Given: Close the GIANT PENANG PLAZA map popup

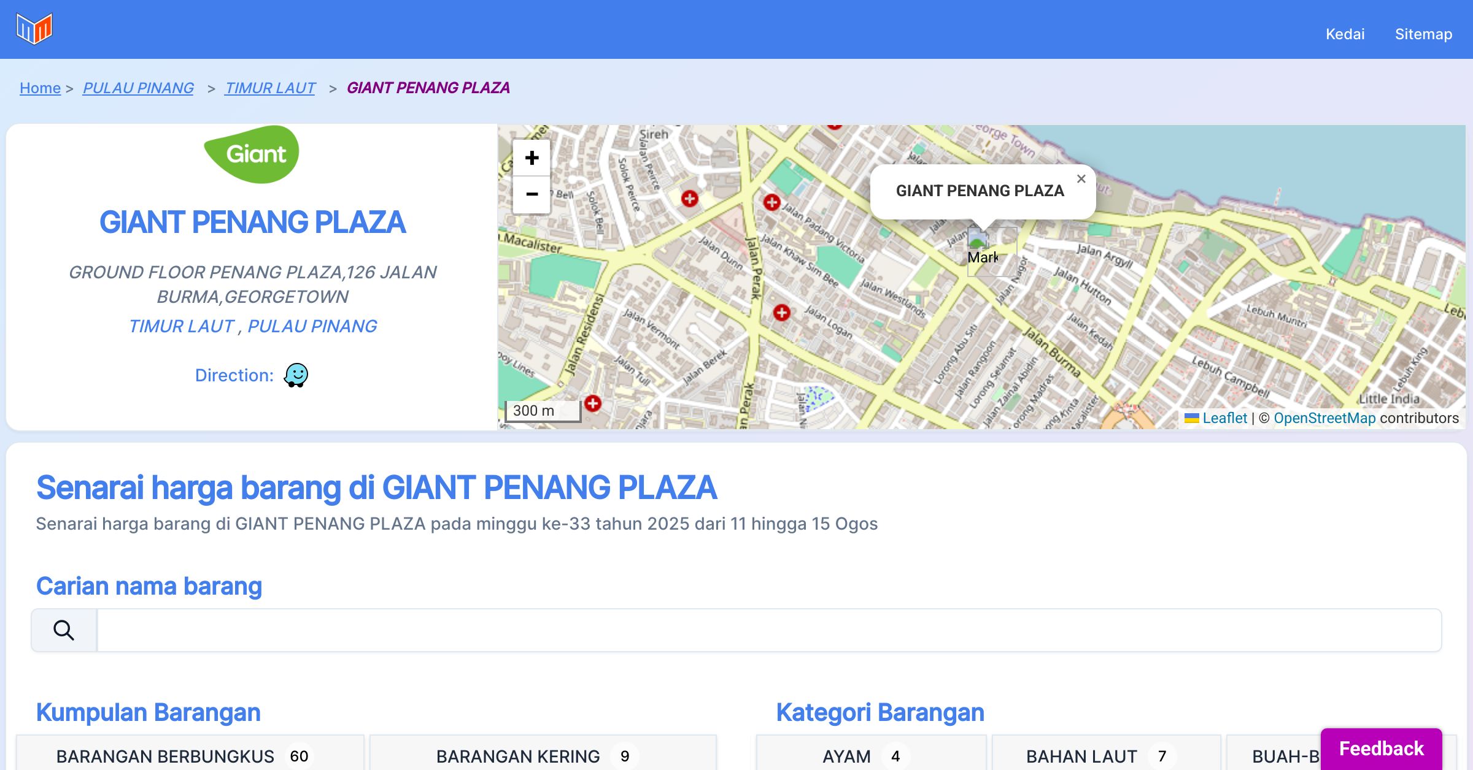Looking at the screenshot, I should [x=1081, y=179].
